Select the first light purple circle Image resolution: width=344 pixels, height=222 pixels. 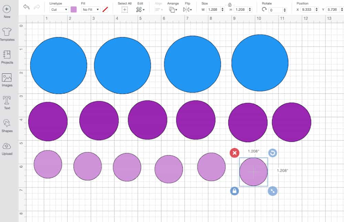pyautogui.click(x=48, y=164)
